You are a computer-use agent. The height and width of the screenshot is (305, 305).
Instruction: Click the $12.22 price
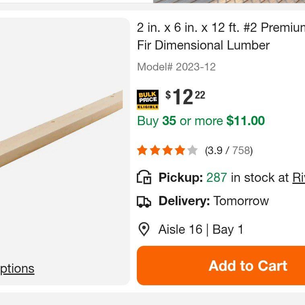185,97
